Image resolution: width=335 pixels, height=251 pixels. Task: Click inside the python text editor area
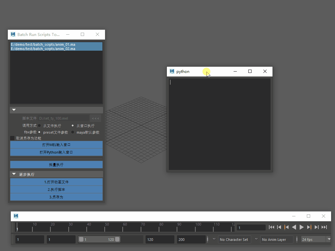220,124
